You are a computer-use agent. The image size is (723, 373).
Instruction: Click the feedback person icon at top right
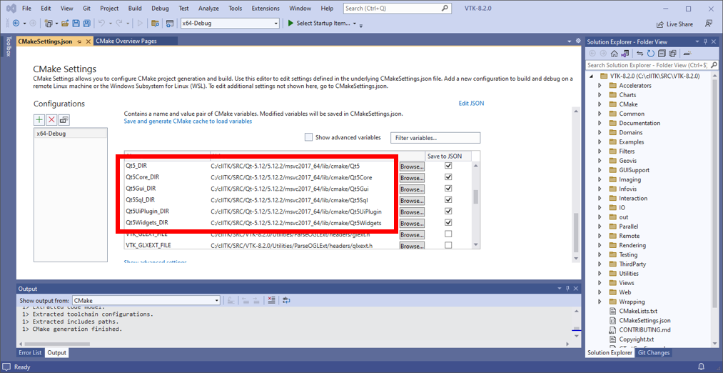[708, 24]
